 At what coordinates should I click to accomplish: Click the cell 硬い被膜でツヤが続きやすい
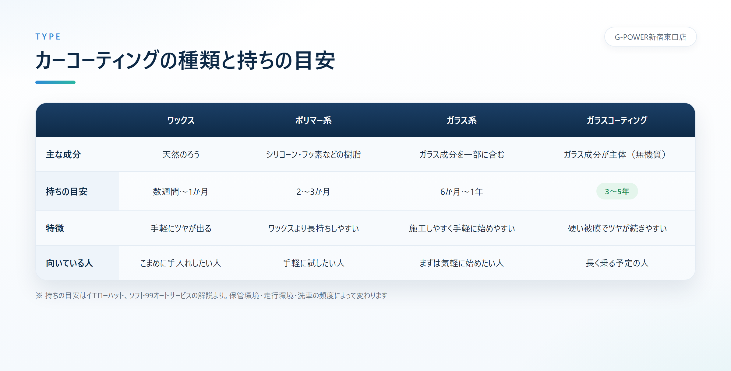click(x=617, y=228)
